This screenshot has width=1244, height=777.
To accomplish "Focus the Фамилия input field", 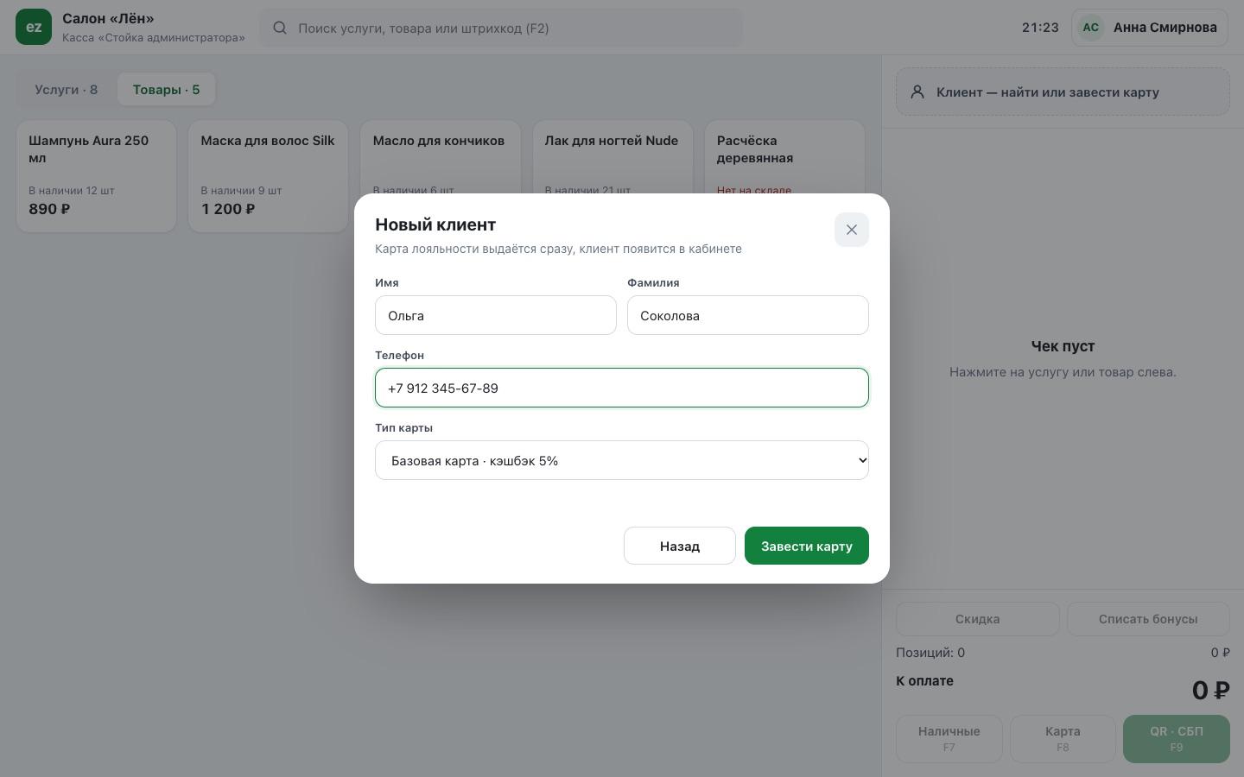I will tap(747, 315).
